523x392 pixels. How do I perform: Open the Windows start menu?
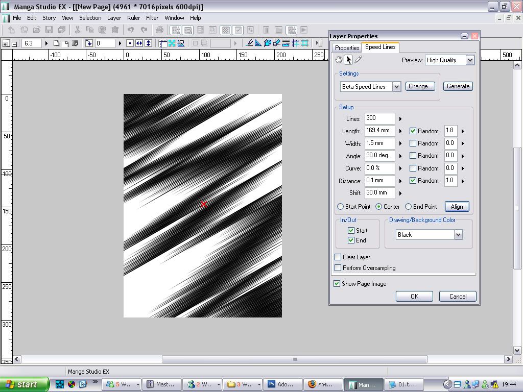pyautogui.click(x=24, y=384)
